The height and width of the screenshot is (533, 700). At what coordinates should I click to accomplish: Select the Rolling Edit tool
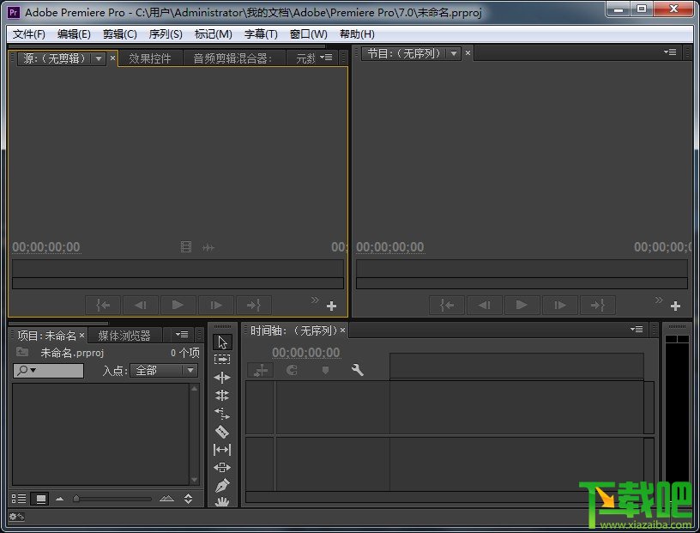click(x=222, y=396)
